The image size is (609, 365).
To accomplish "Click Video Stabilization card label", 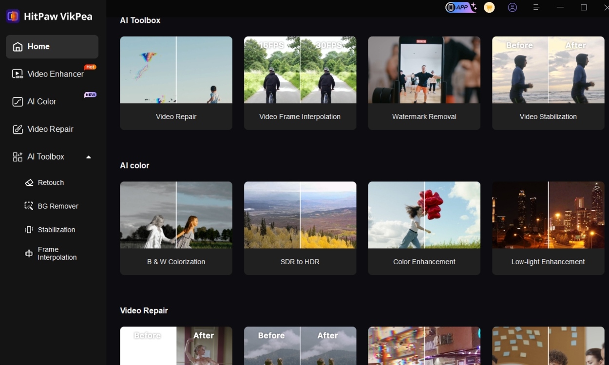I will click(548, 117).
